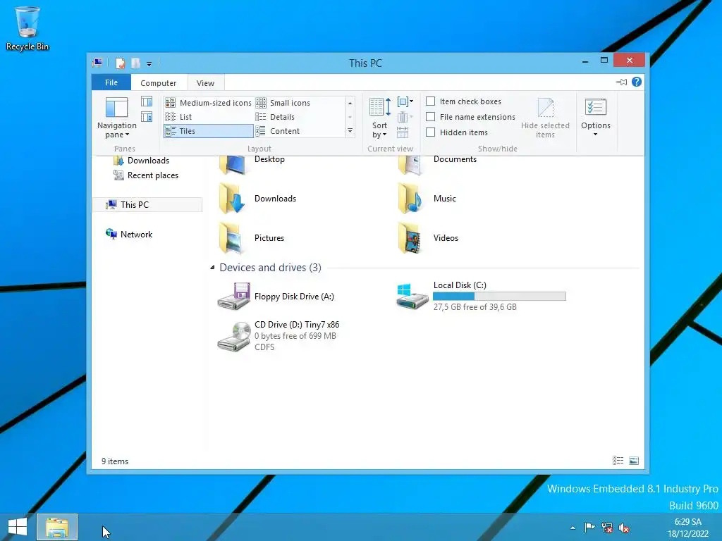Toggle the Details pane icon

coord(147,117)
